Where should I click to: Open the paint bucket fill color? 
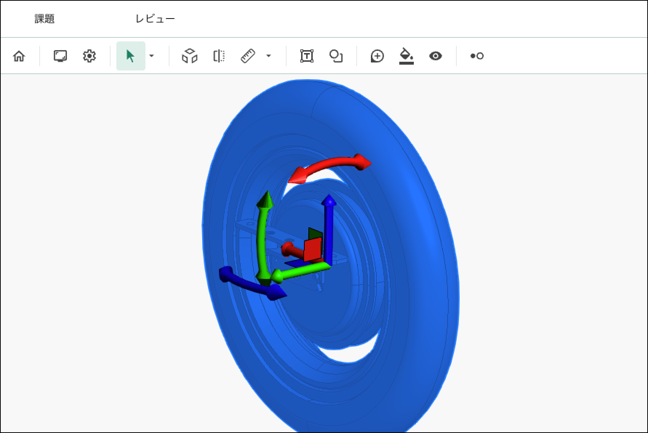point(406,56)
